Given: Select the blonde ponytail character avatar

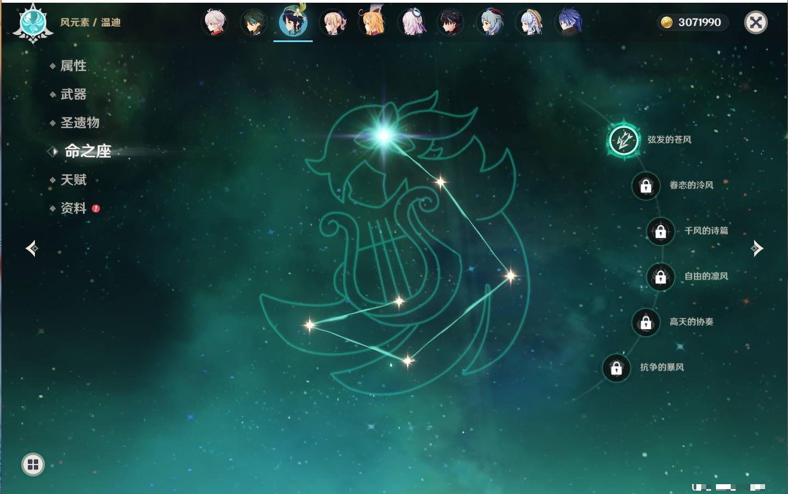Looking at the screenshot, I should click(333, 23).
